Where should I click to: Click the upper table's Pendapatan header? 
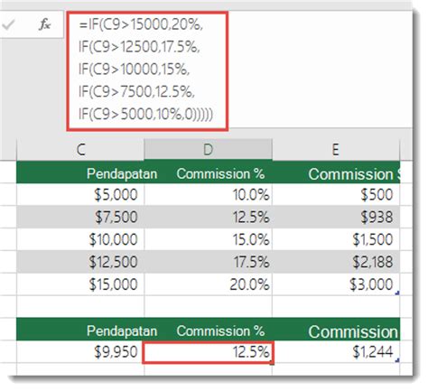pyautogui.click(x=122, y=173)
